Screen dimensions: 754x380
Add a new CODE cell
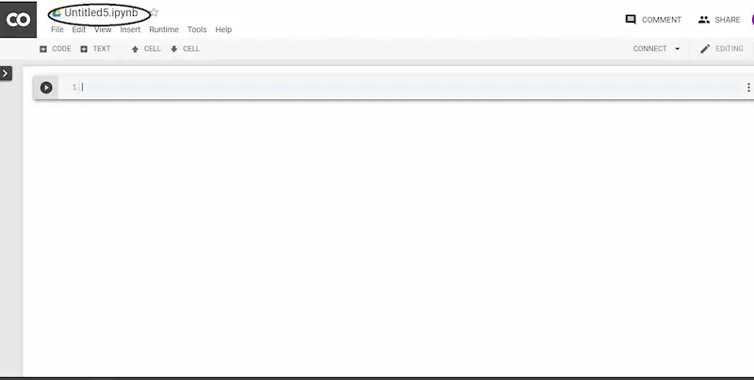pos(56,49)
